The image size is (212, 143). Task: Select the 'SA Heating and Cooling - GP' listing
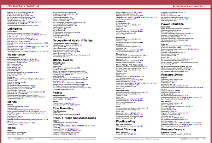coord(17,90)
